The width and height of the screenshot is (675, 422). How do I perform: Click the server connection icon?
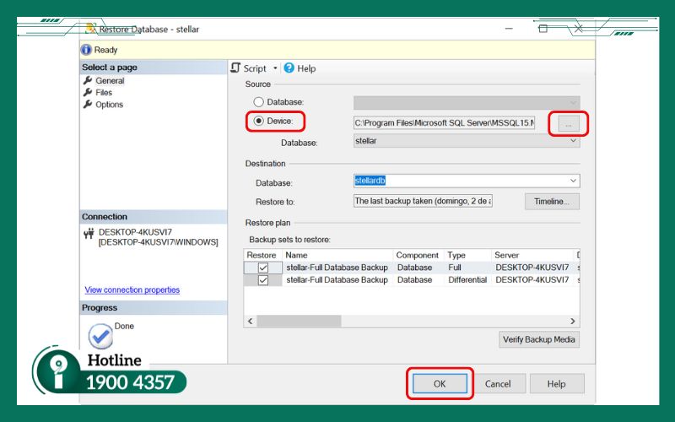[x=89, y=234]
